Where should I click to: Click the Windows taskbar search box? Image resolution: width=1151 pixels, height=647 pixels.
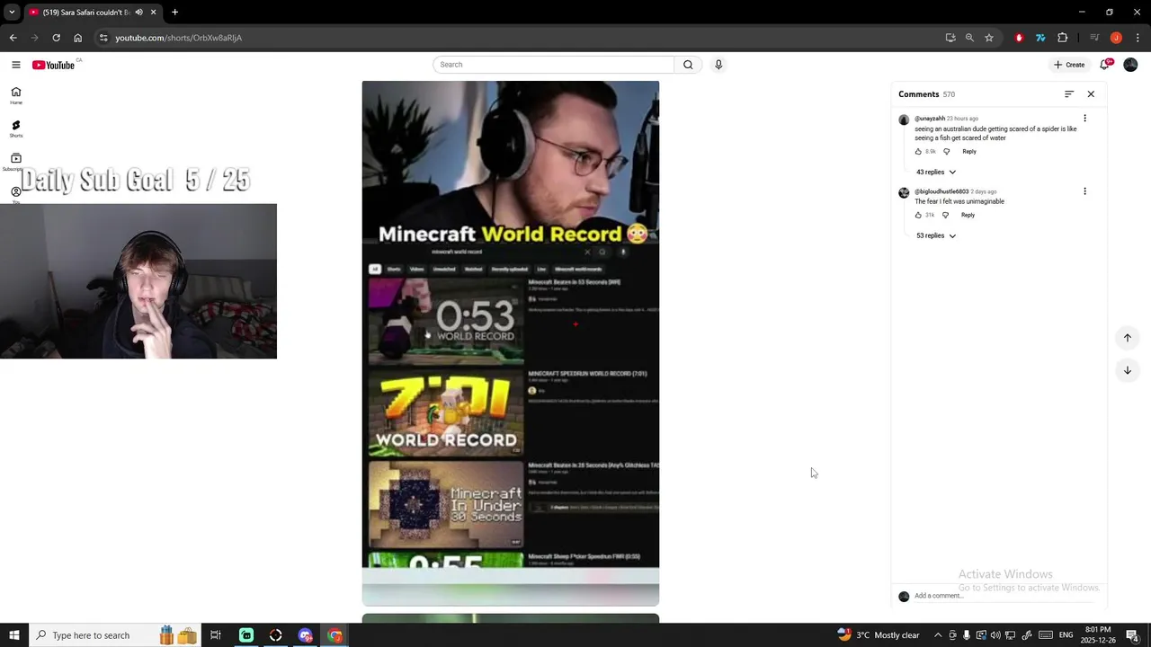tap(116, 635)
